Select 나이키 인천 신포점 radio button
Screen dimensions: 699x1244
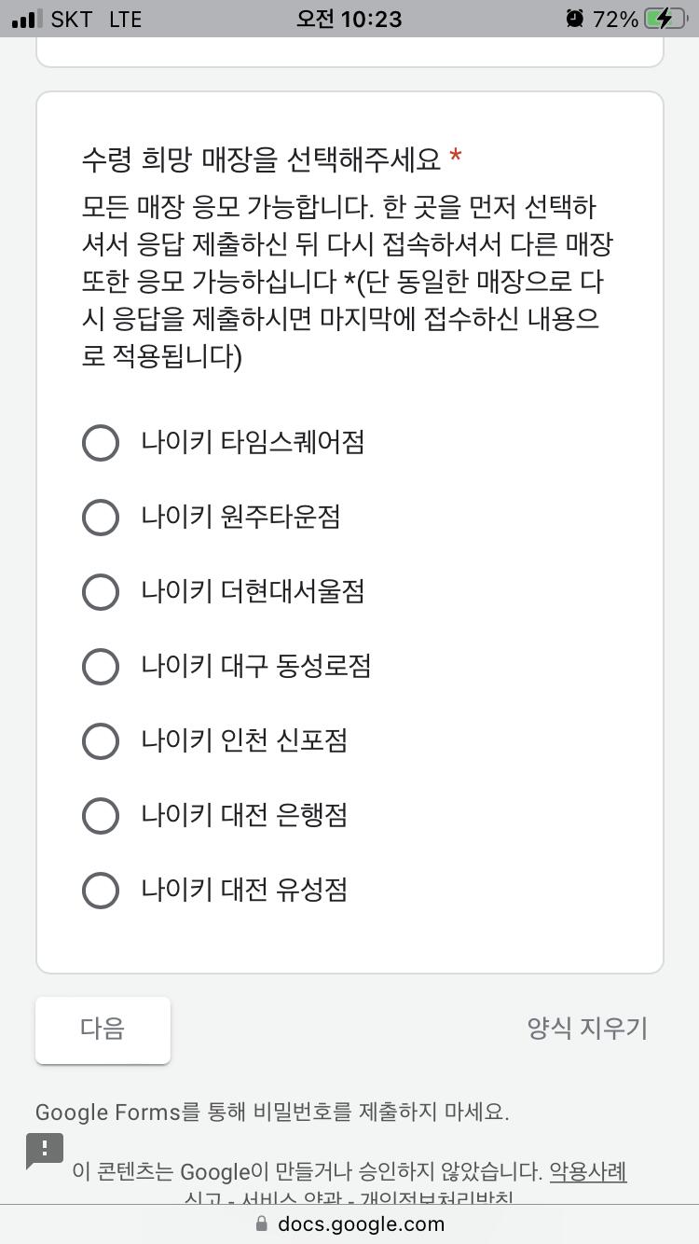(x=101, y=740)
